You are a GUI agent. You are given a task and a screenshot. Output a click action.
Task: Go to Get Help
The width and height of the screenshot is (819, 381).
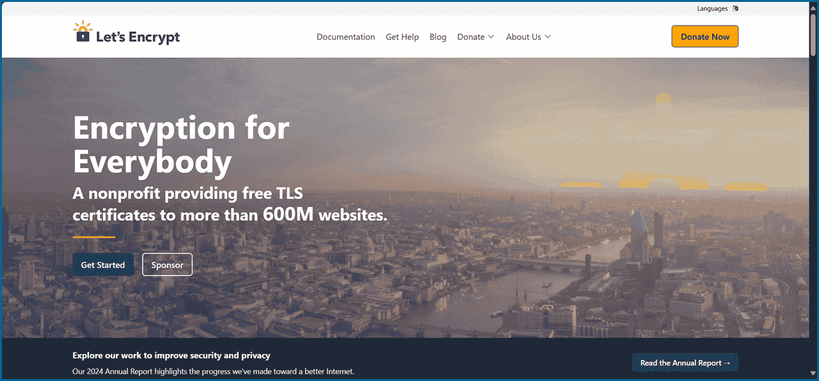coord(402,37)
